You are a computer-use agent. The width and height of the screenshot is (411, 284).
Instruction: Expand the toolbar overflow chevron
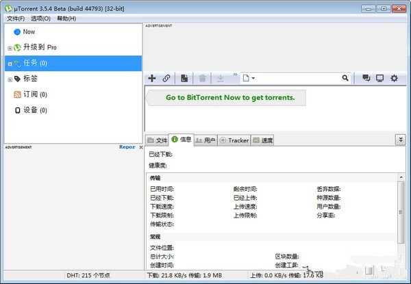pos(235,75)
